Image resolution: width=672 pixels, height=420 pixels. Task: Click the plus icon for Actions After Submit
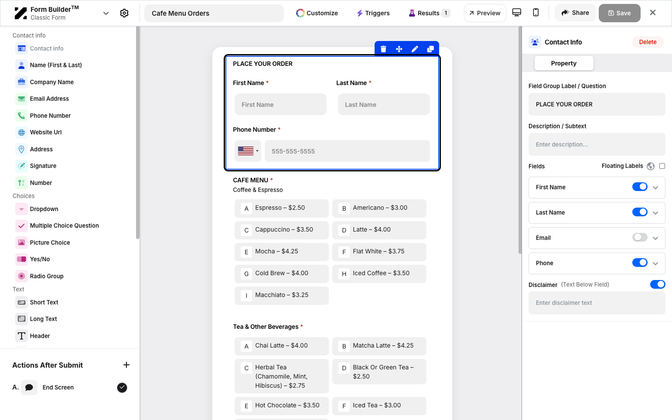click(126, 365)
